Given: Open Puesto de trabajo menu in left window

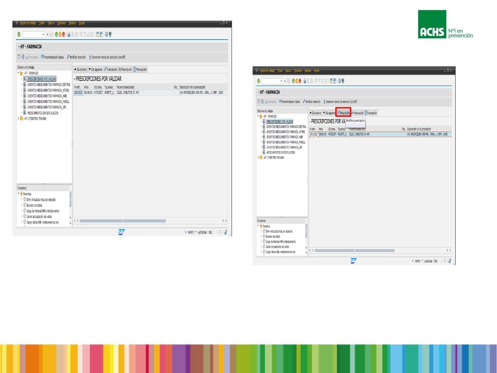Looking at the screenshot, I should (x=28, y=23).
